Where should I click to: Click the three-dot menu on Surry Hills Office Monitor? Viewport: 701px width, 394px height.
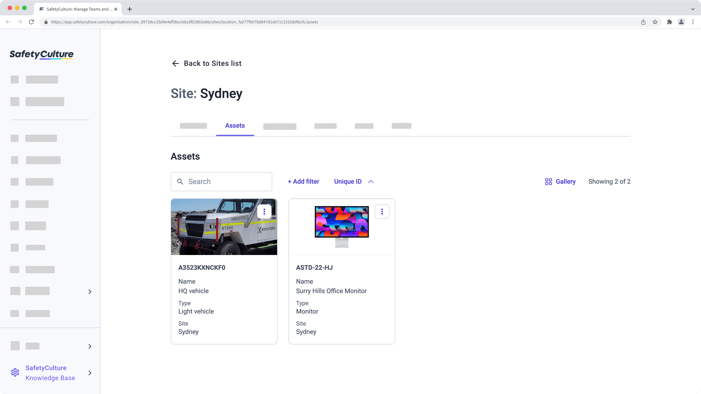click(382, 212)
